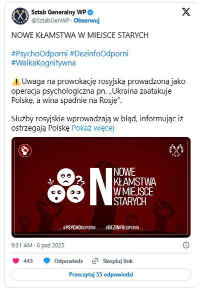
Task: Click the fist logo in the image
Action: click(x=25, y=150)
